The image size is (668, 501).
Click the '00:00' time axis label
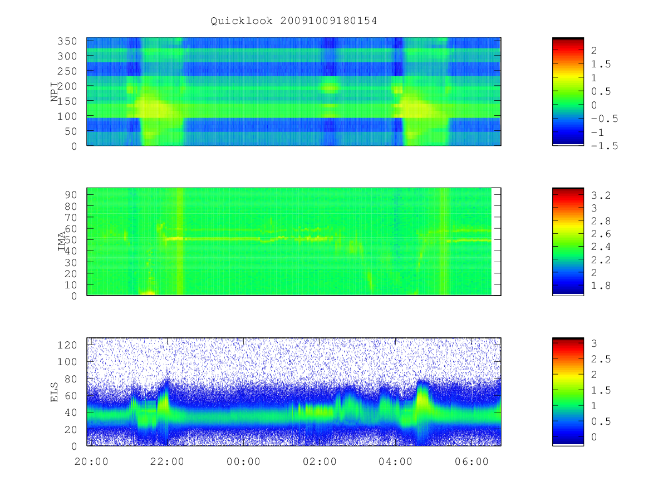[243, 462]
